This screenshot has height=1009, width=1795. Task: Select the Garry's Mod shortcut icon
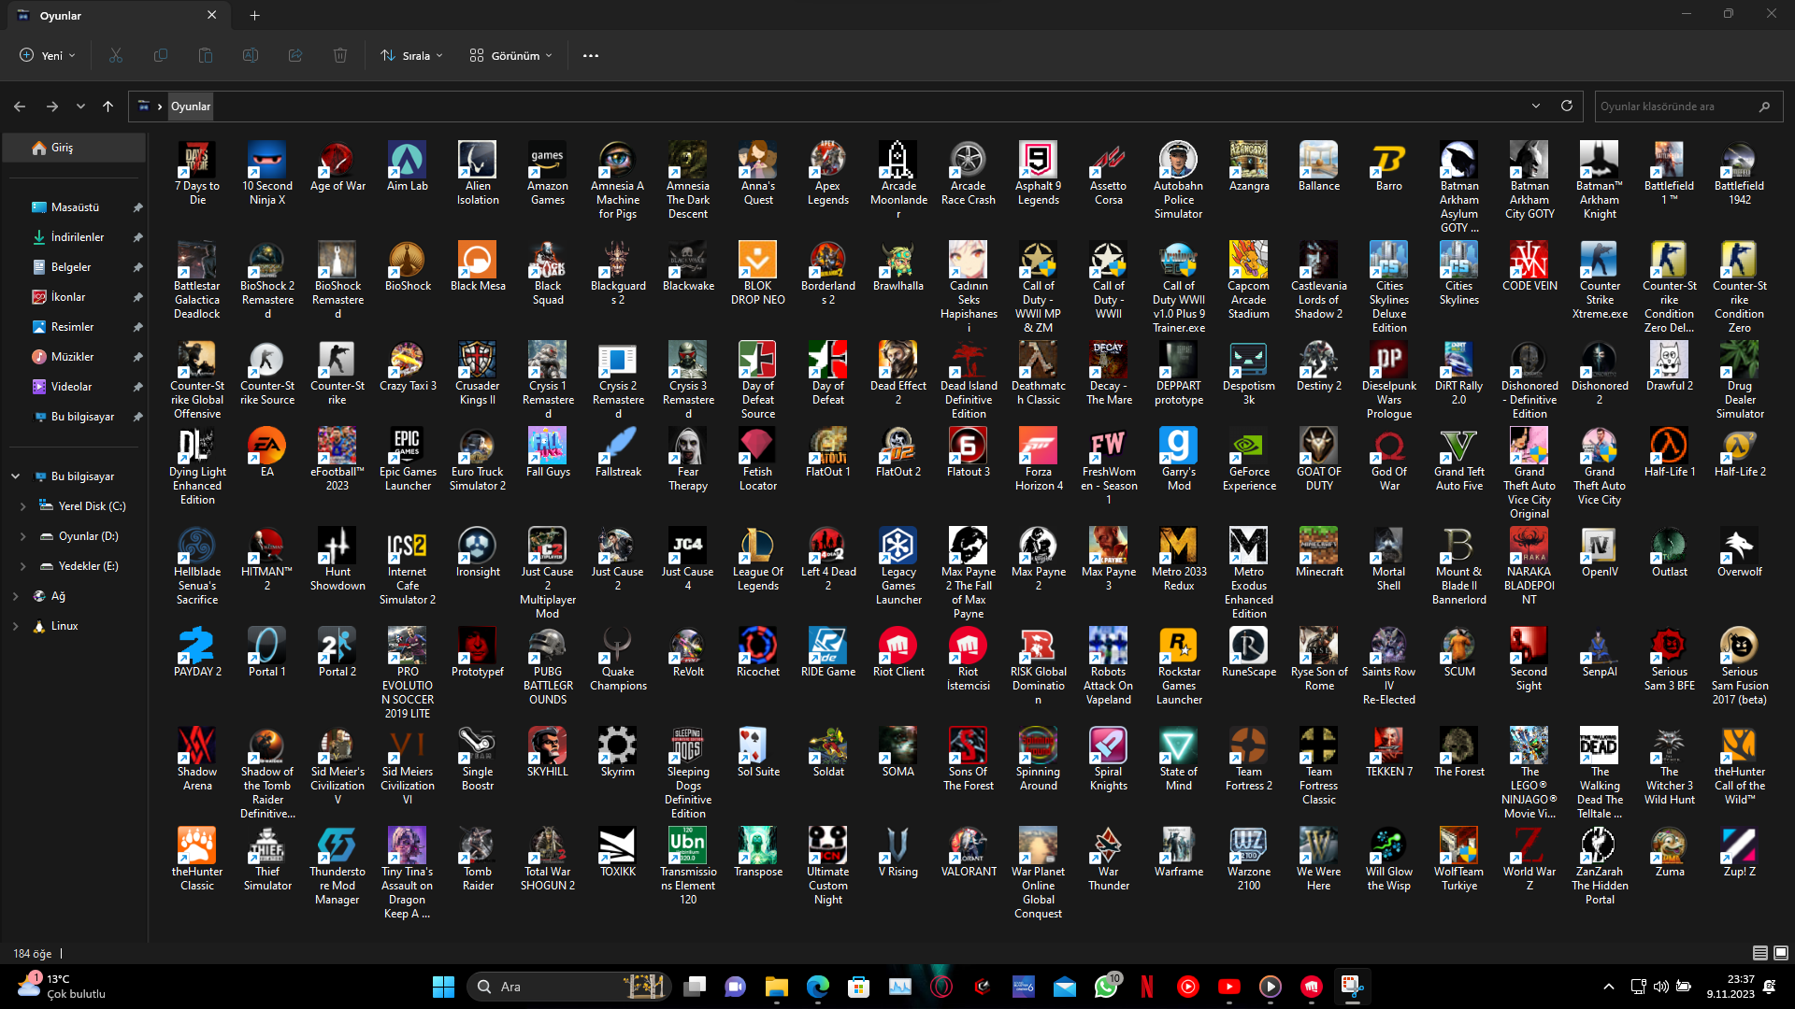click(x=1179, y=447)
